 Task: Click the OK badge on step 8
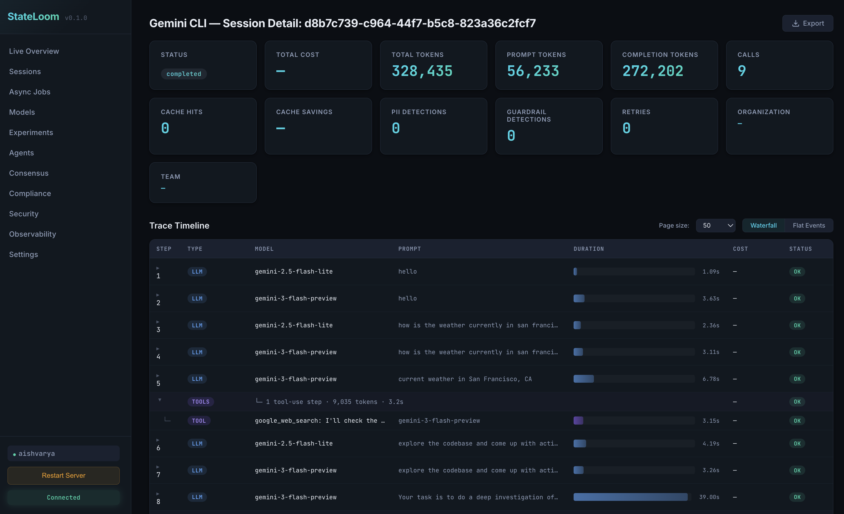click(x=797, y=497)
